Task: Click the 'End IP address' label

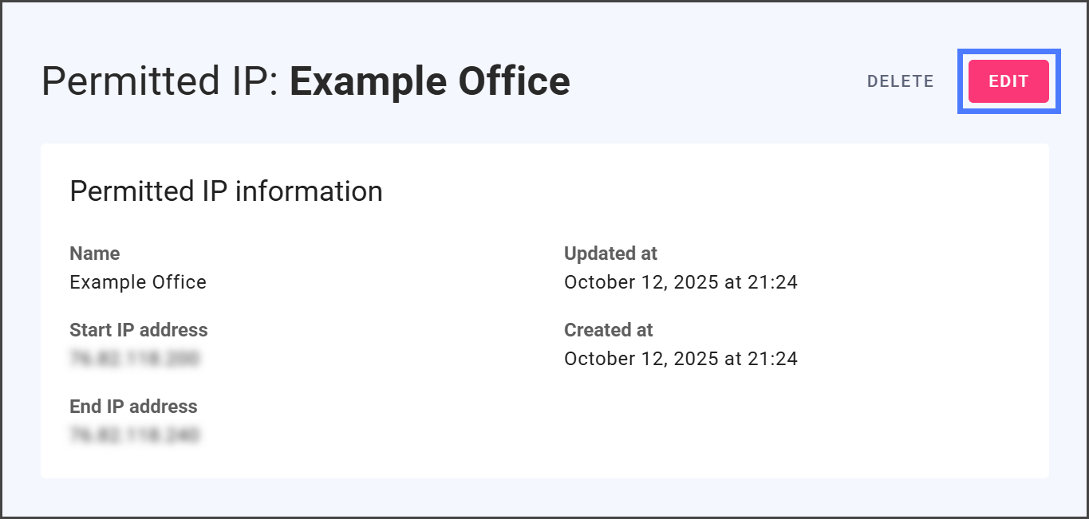Action: 133,407
